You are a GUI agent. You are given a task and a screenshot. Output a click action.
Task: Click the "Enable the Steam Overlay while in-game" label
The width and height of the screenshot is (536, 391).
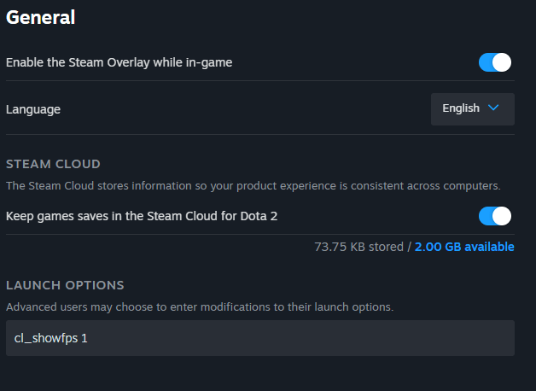point(119,62)
